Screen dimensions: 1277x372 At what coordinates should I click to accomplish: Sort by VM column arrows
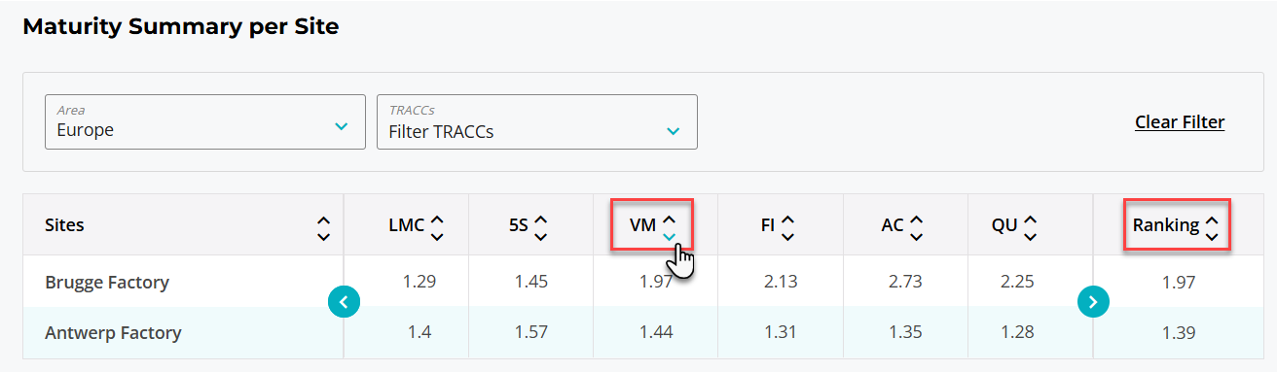click(x=669, y=228)
